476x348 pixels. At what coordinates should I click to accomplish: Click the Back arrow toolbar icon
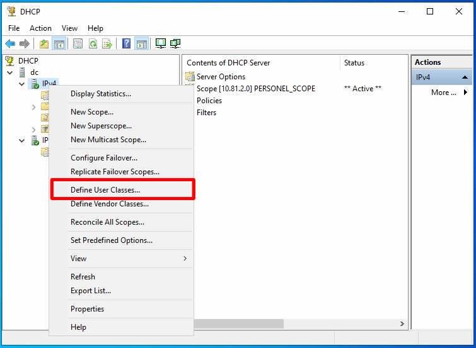10,43
